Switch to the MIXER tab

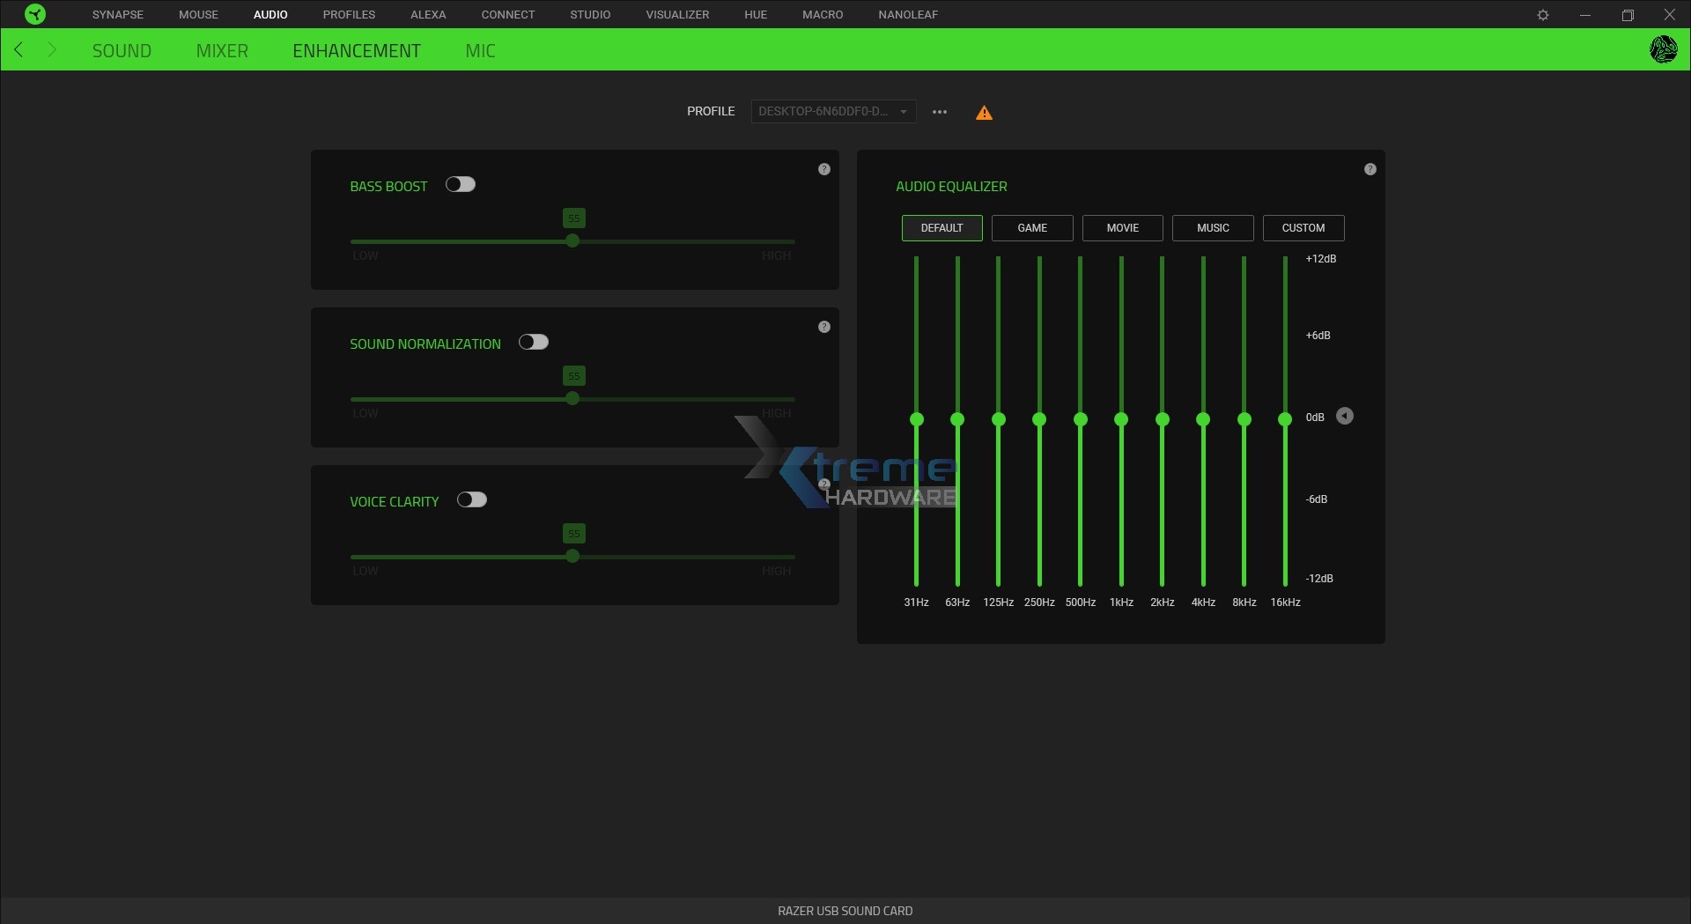tap(221, 50)
